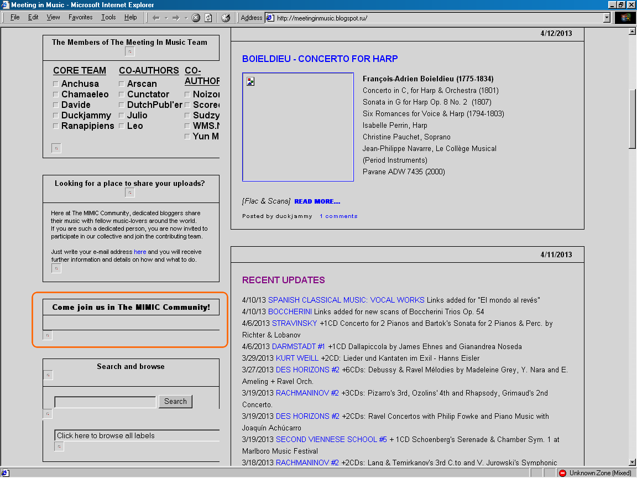Viewport: 637px width, 478px height.
Task: Open the Help menu
Action: tap(130, 18)
